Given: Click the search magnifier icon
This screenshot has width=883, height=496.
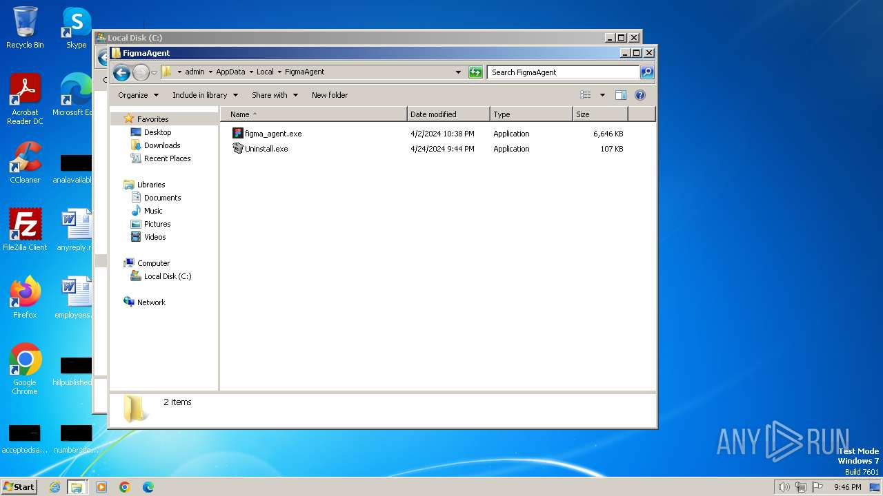Looking at the screenshot, I should [646, 72].
